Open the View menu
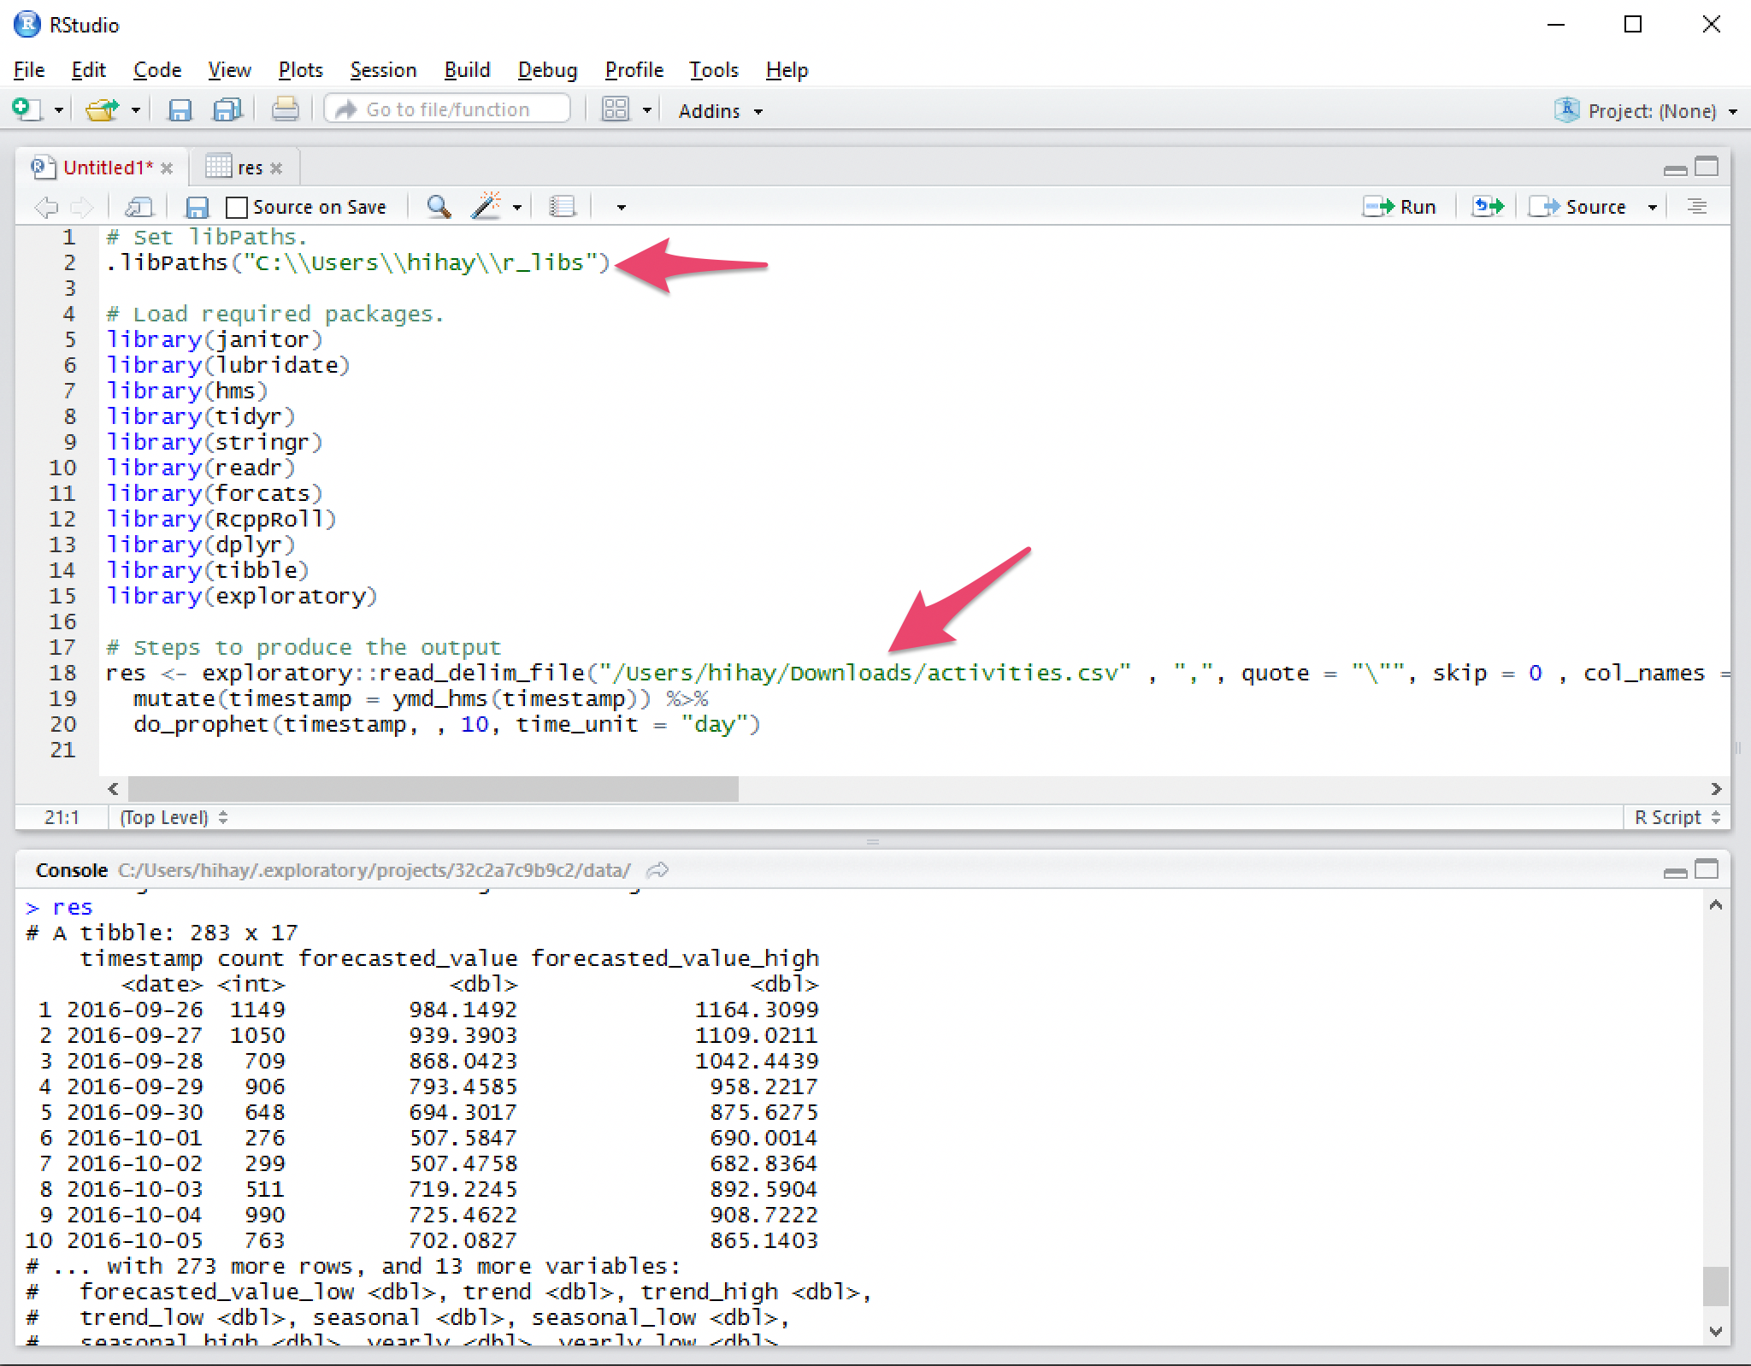The height and width of the screenshot is (1366, 1751). [x=229, y=70]
